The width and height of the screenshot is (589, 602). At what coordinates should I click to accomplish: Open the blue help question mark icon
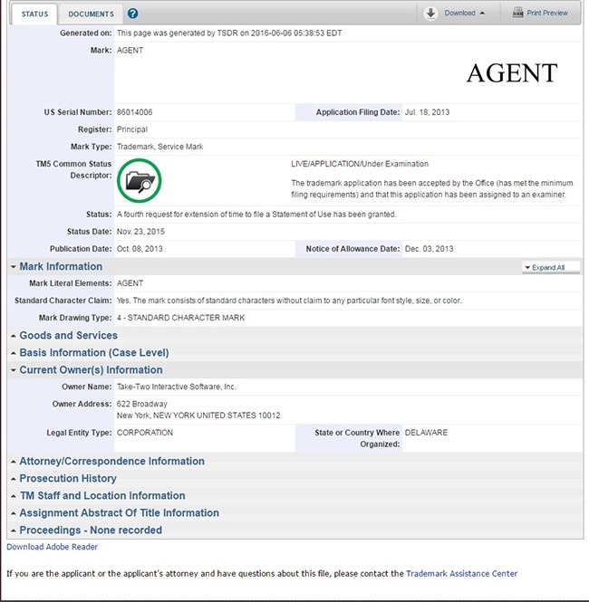[x=132, y=14]
